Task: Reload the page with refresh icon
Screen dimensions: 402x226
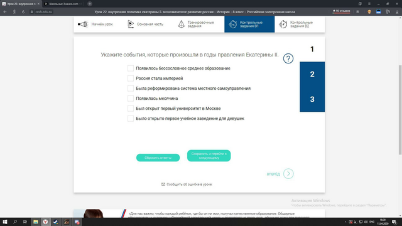Action: pos(23,12)
